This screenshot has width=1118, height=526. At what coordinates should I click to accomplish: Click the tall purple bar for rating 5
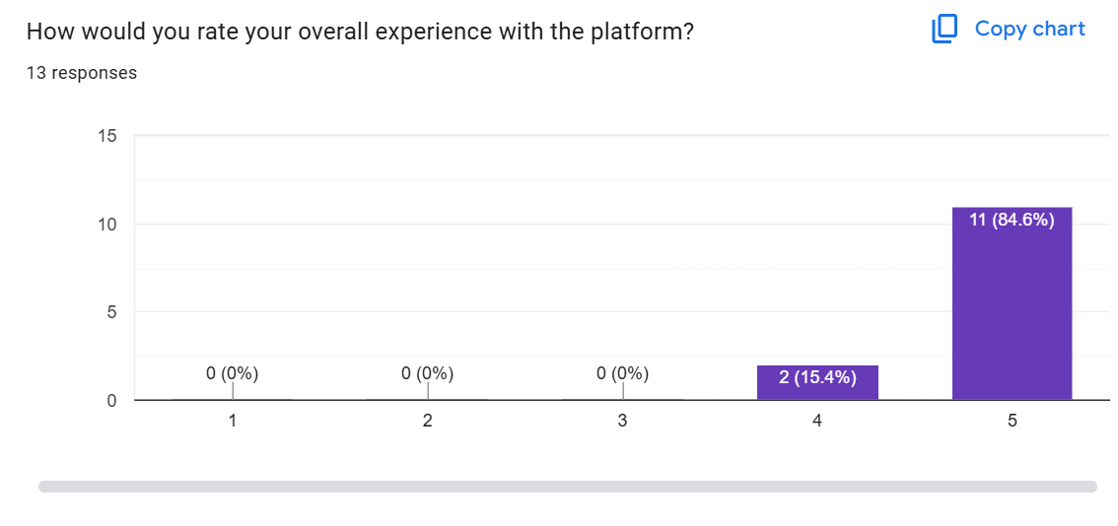[1012, 315]
